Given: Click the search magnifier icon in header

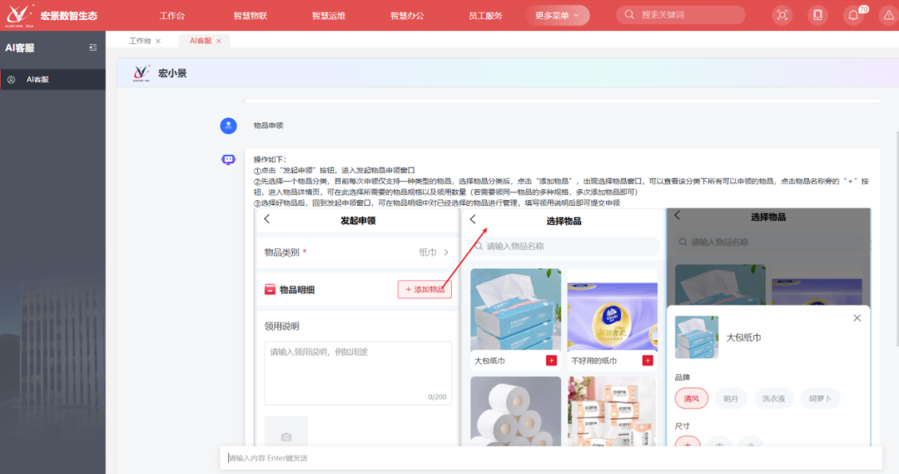Looking at the screenshot, I should click(629, 15).
